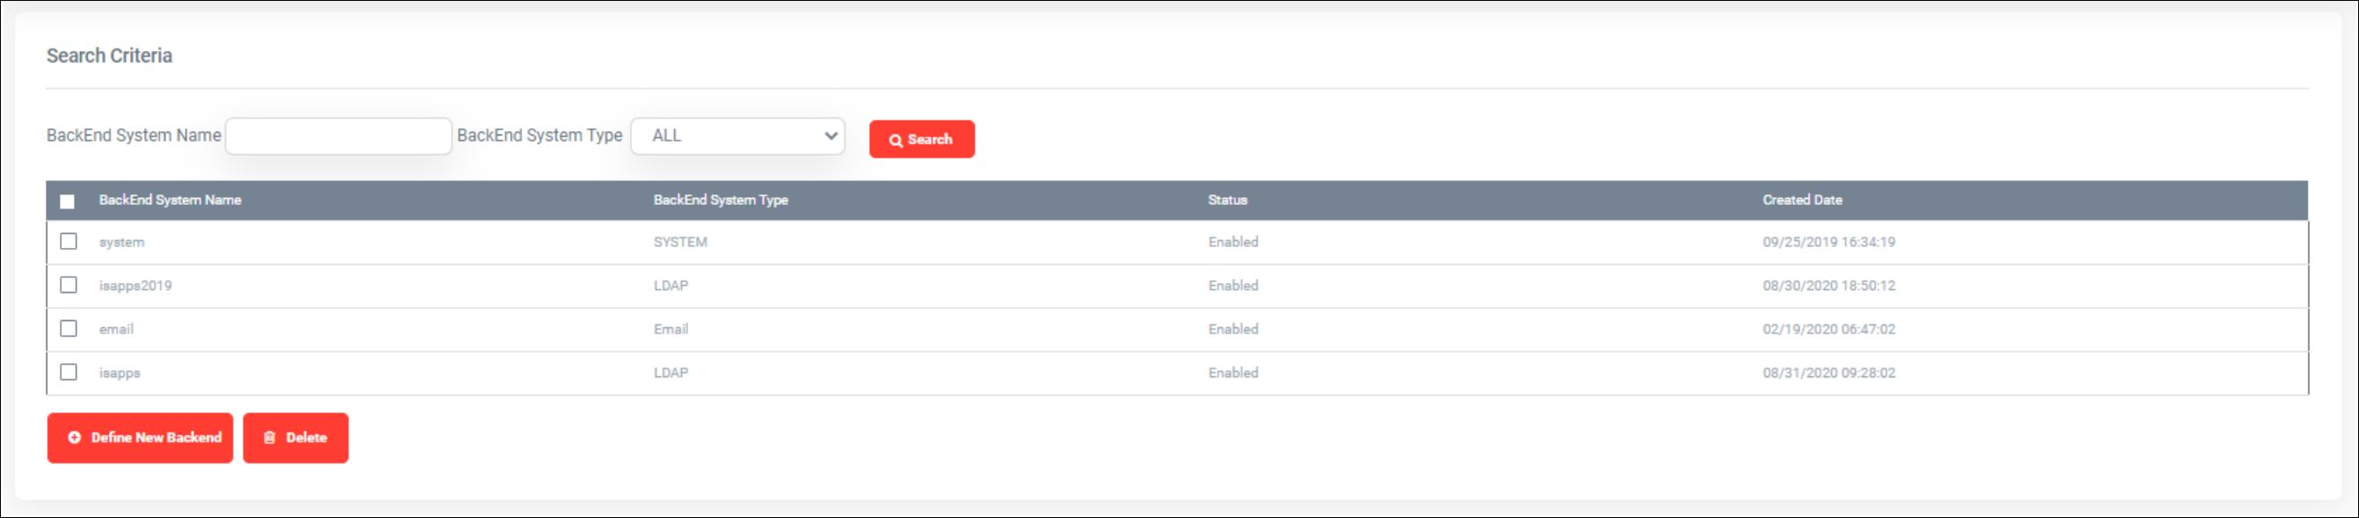Viewport: 2359px width, 518px height.
Task: Sort by BackEnd System Name column header
Action: click(171, 200)
